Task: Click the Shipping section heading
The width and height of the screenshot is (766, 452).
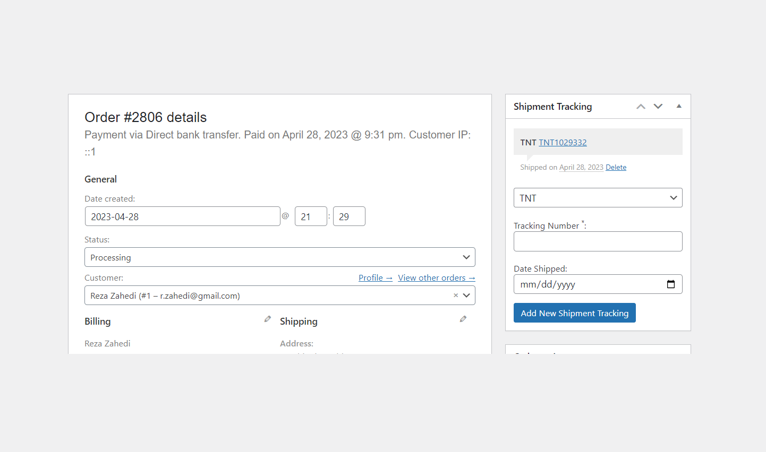Action: point(299,321)
